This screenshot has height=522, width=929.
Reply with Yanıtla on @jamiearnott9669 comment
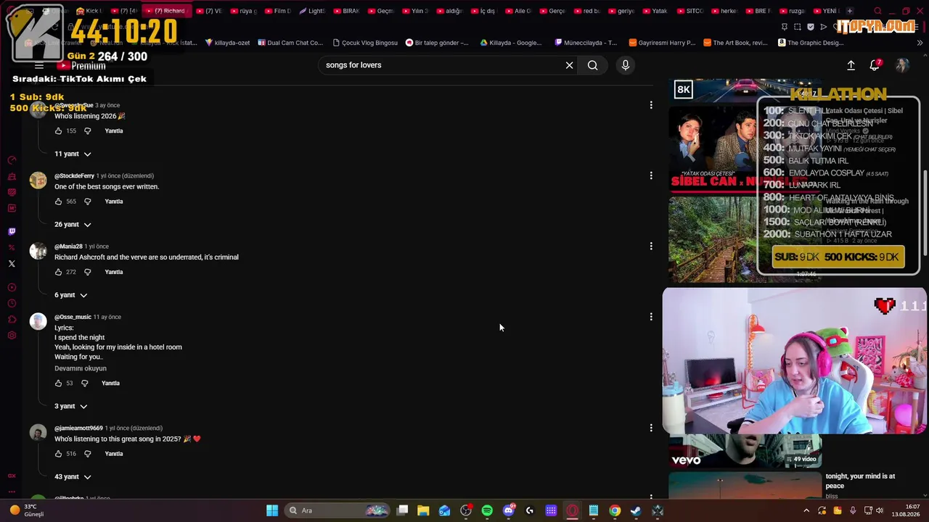point(114,454)
